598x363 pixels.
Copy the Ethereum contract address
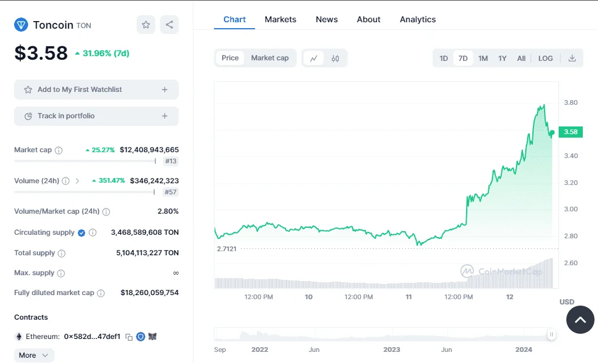point(129,337)
